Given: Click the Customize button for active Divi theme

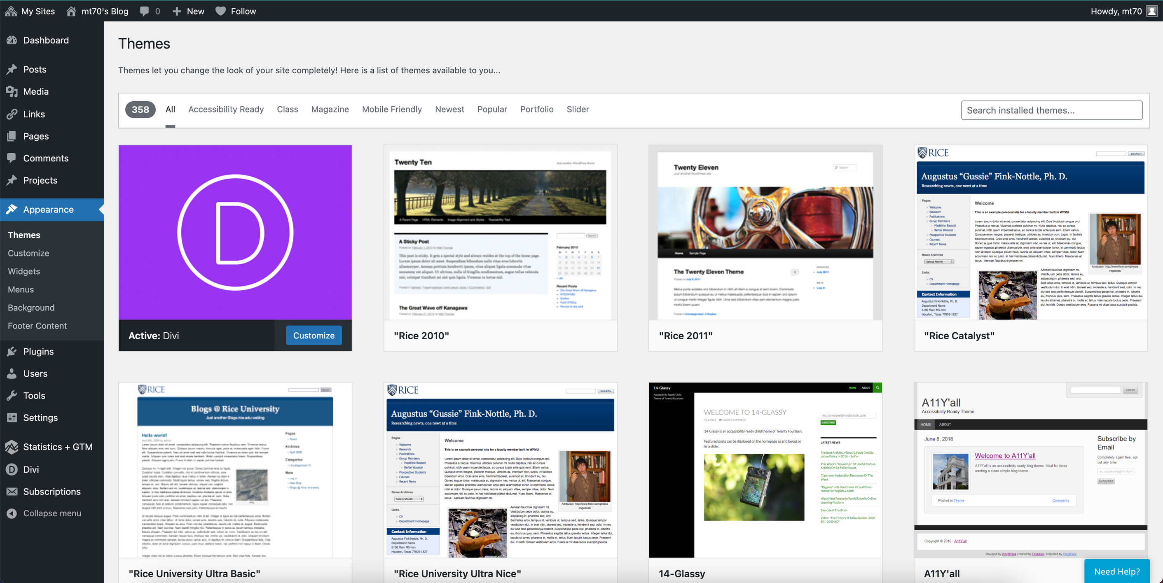Looking at the screenshot, I should [x=314, y=335].
